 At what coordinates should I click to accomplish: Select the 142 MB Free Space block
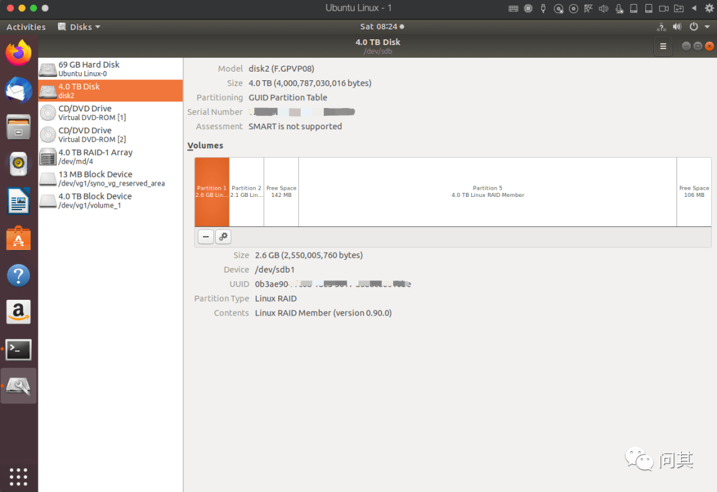281,192
